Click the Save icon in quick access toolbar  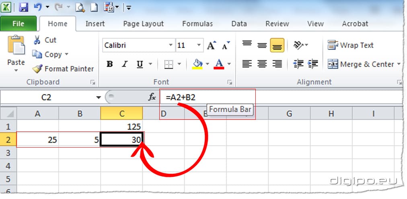[23, 7]
